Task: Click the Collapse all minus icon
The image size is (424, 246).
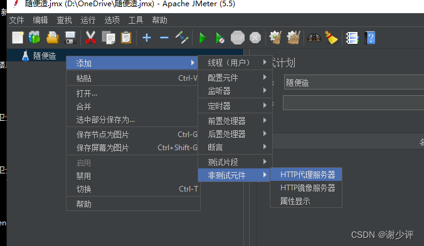Action: (164, 38)
